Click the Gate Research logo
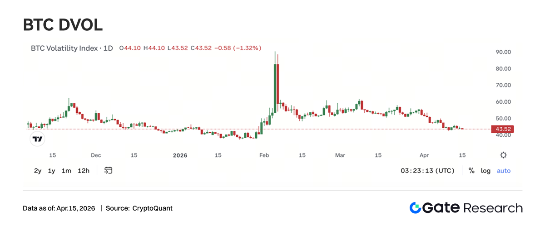The height and width of the screenshot is (226, 545). pos(466,208)
